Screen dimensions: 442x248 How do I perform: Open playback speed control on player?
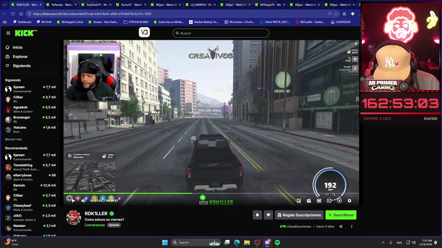pyautogui.click(x=339, y=200)
